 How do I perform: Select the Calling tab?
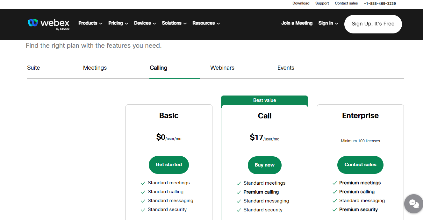[x=158, y=68]
